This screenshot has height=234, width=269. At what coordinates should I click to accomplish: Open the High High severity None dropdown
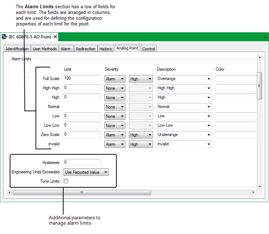(115, 88)
